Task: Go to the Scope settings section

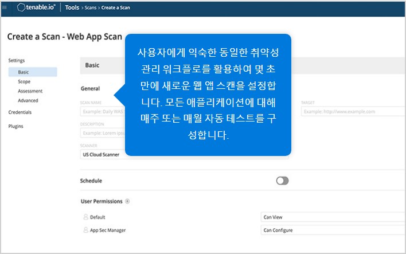Action: 24,82
